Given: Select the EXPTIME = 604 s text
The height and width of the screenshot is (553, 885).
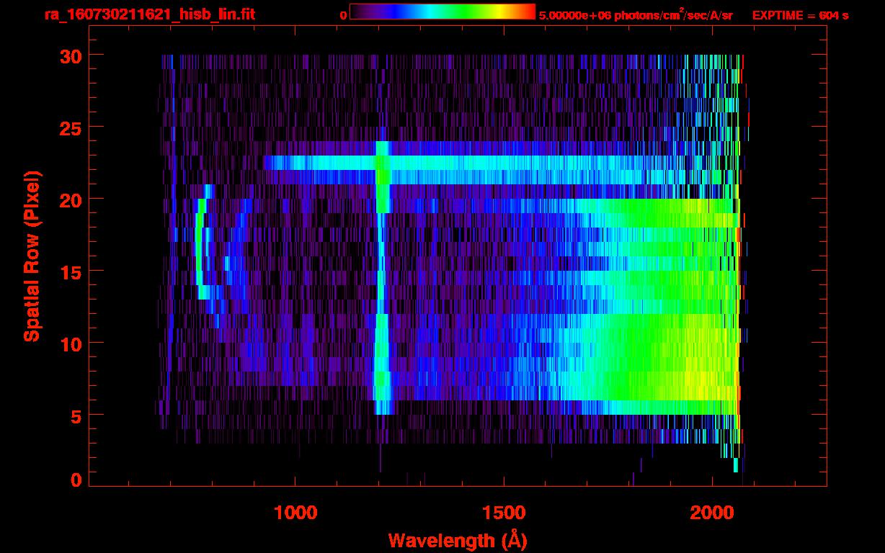Looking at the screenshot, I should tap(800, 15).
